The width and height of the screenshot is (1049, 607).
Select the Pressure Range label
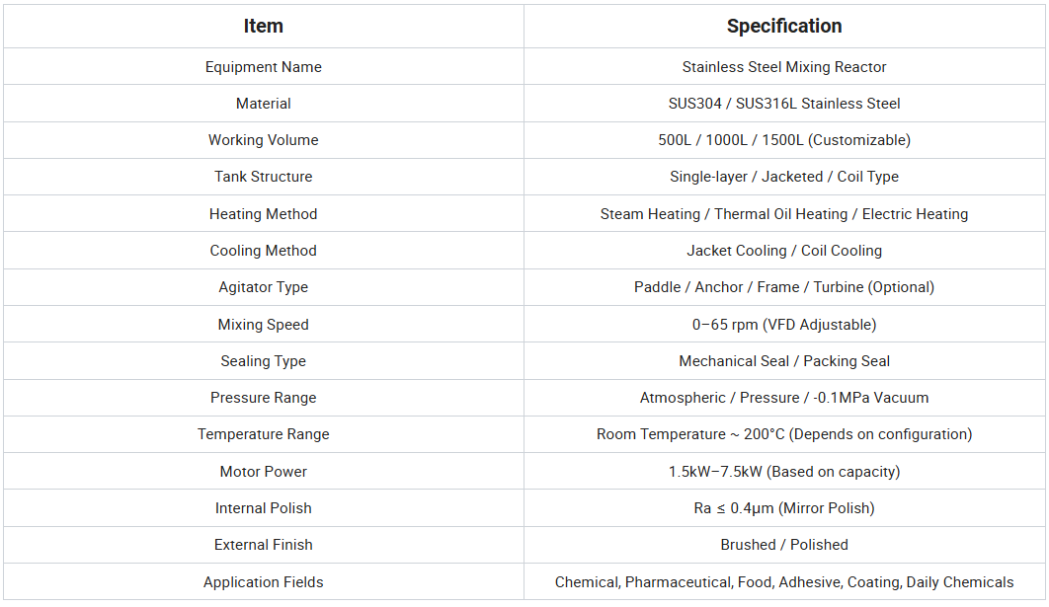263,398
